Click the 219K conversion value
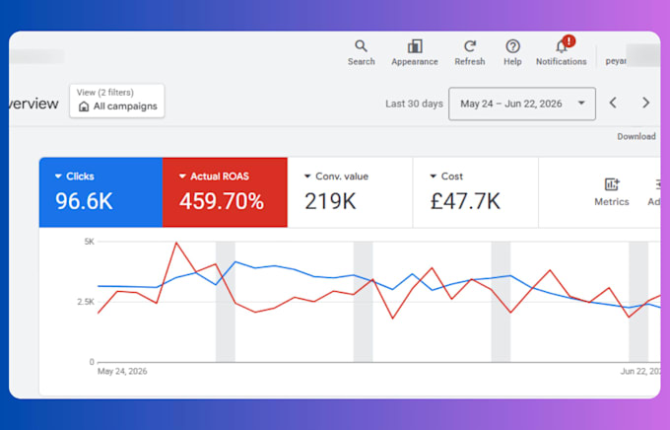 pyautogui.click(x=330, y=201)
